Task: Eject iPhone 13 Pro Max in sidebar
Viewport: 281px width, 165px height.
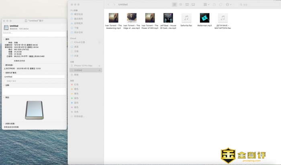Action: pyautogui.click(x=100, y=65)
